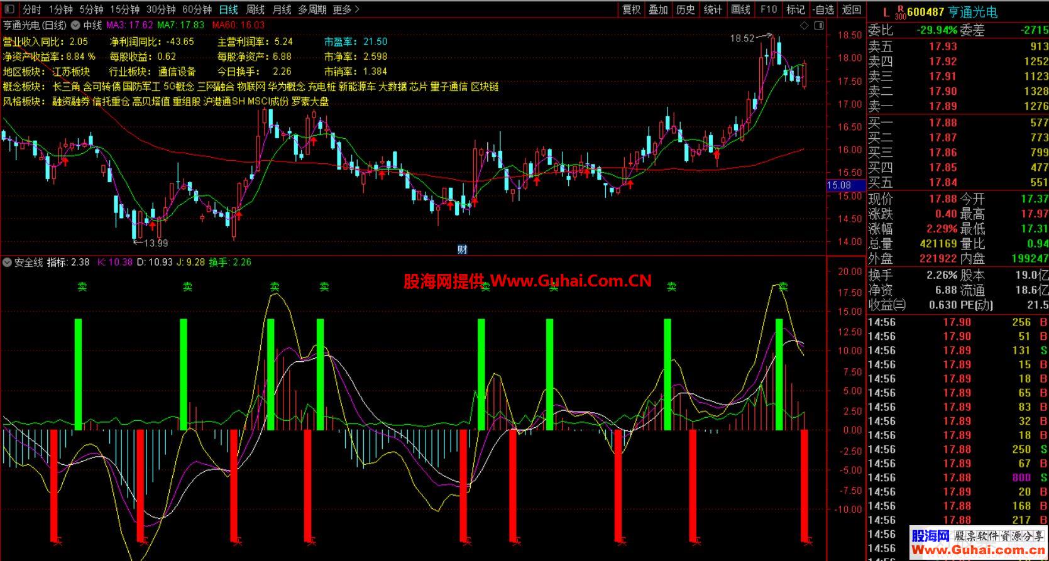Select the 日线 daily chart tab
This screenshot has width=1049, height=561.
(229, 9)
